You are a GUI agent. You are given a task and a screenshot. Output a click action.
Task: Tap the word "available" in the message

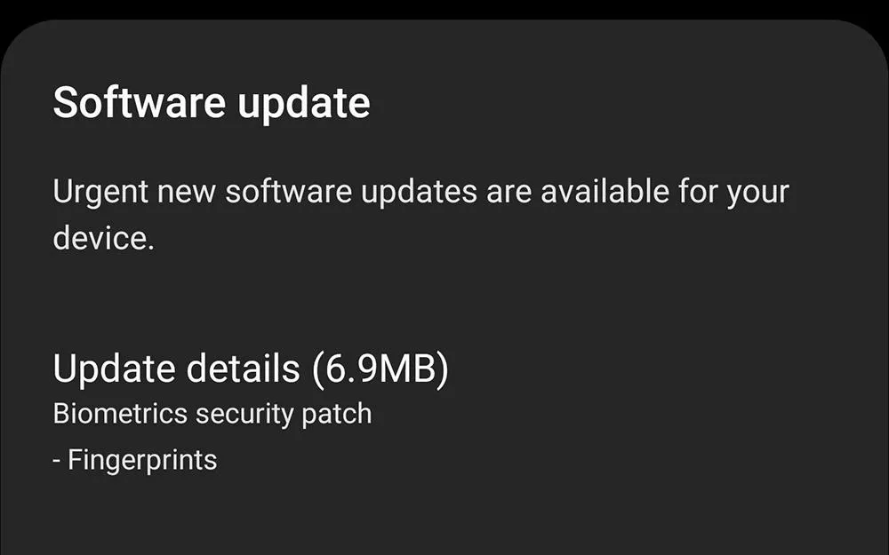click(605, 192)
